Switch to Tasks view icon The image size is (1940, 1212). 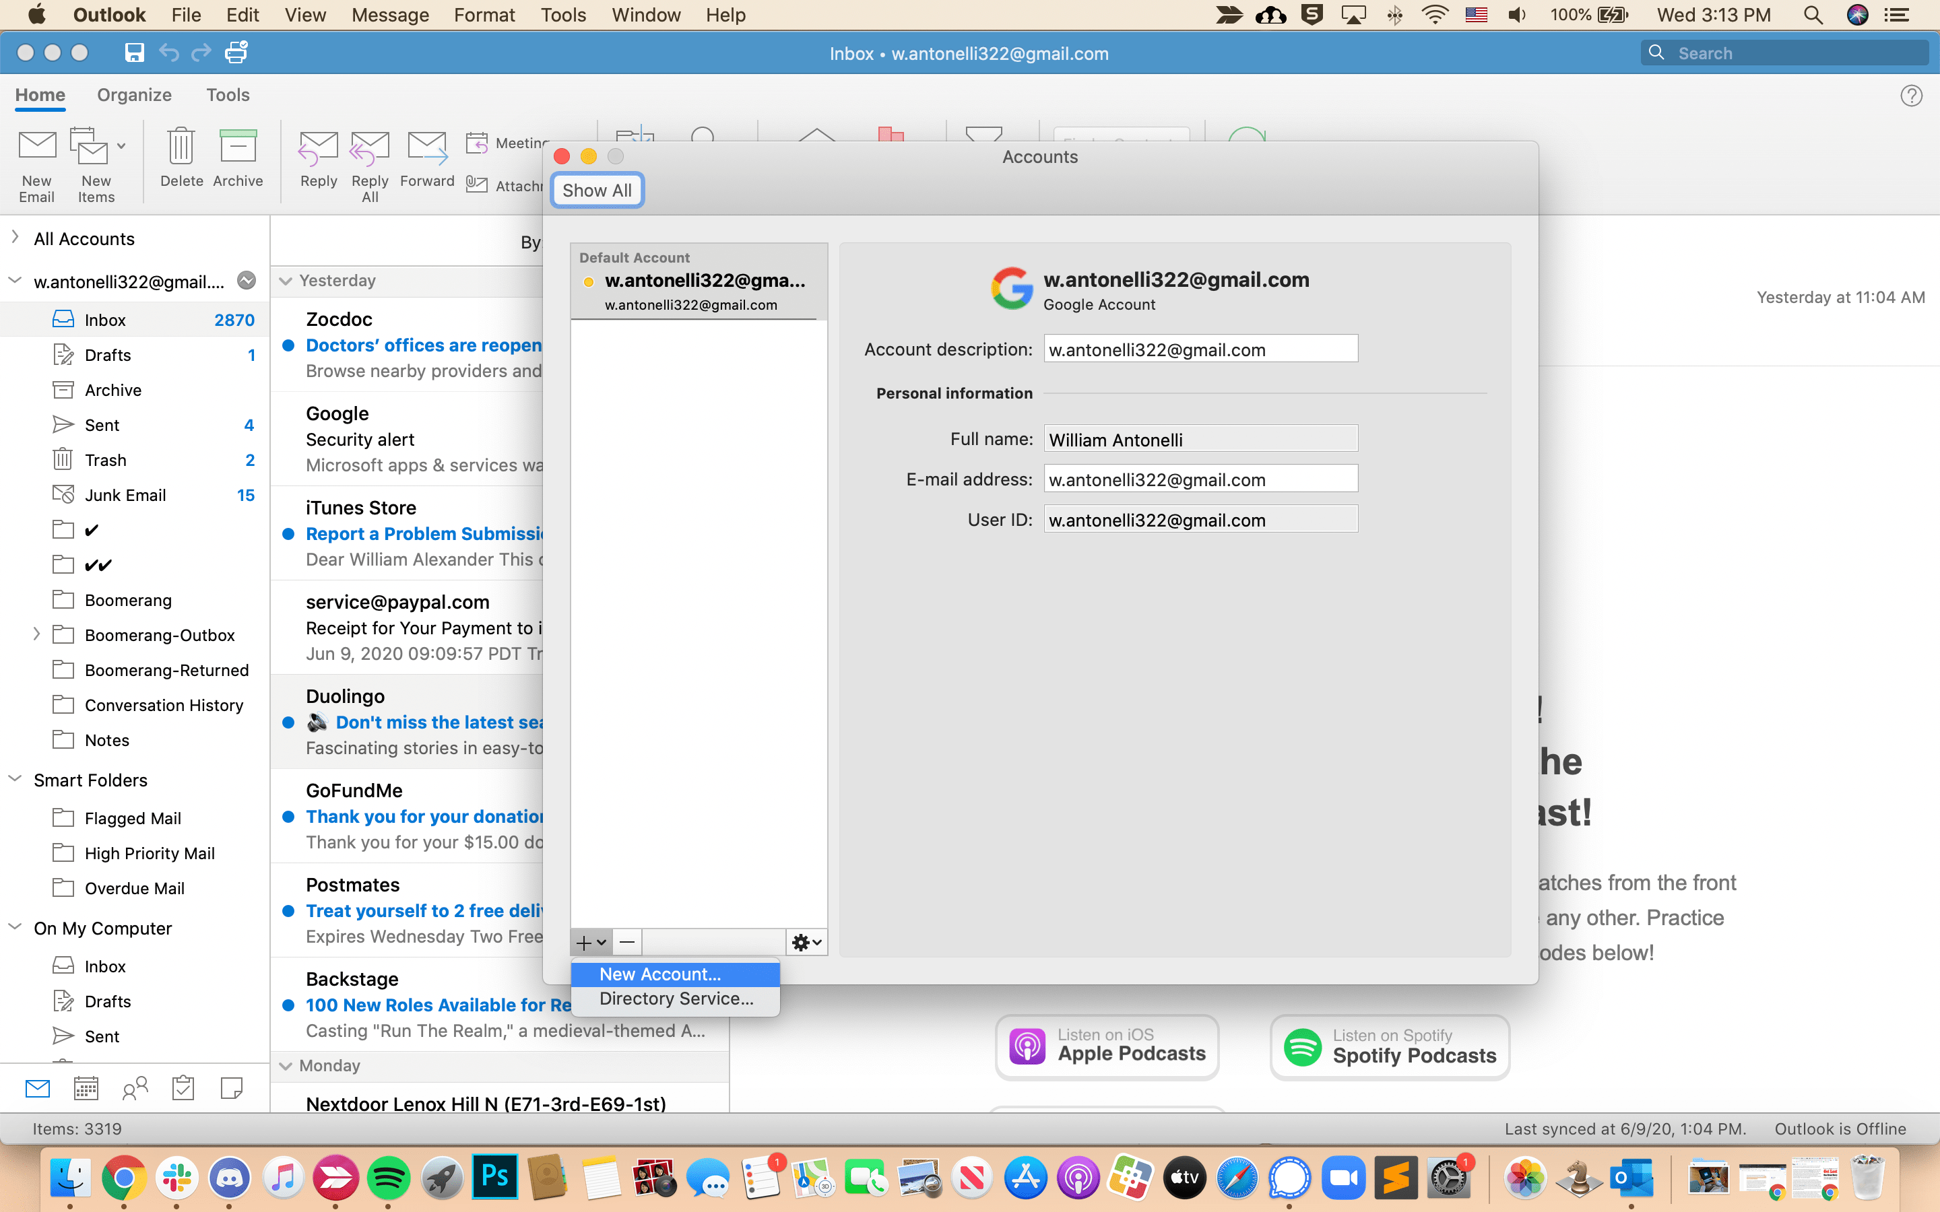coord(183,1089)
